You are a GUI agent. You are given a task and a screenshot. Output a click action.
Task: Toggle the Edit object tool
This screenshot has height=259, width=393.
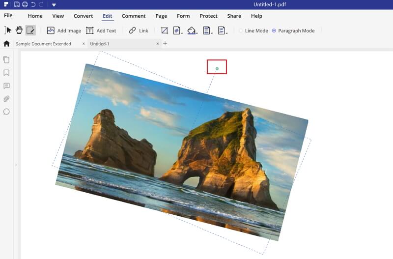click(30, 30)
